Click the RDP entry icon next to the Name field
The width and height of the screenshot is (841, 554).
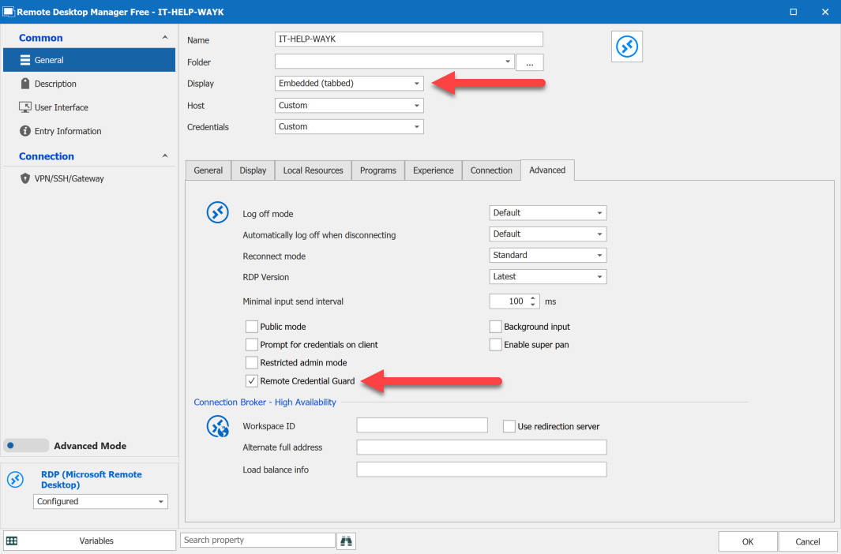coord(628,47)
